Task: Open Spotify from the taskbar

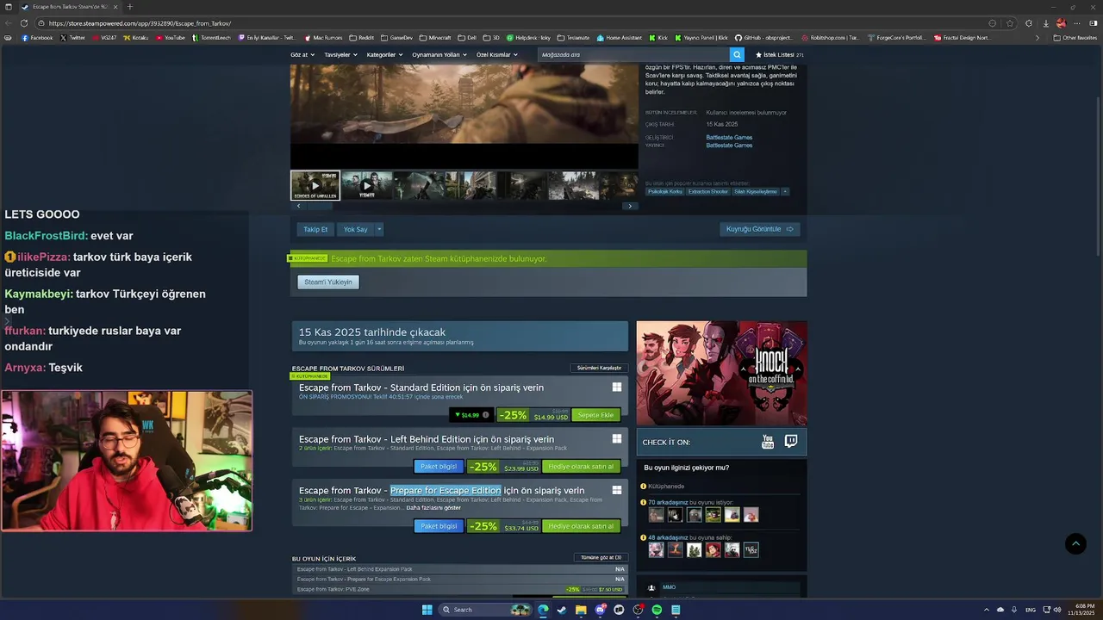Action: click(x=657, y=610)
